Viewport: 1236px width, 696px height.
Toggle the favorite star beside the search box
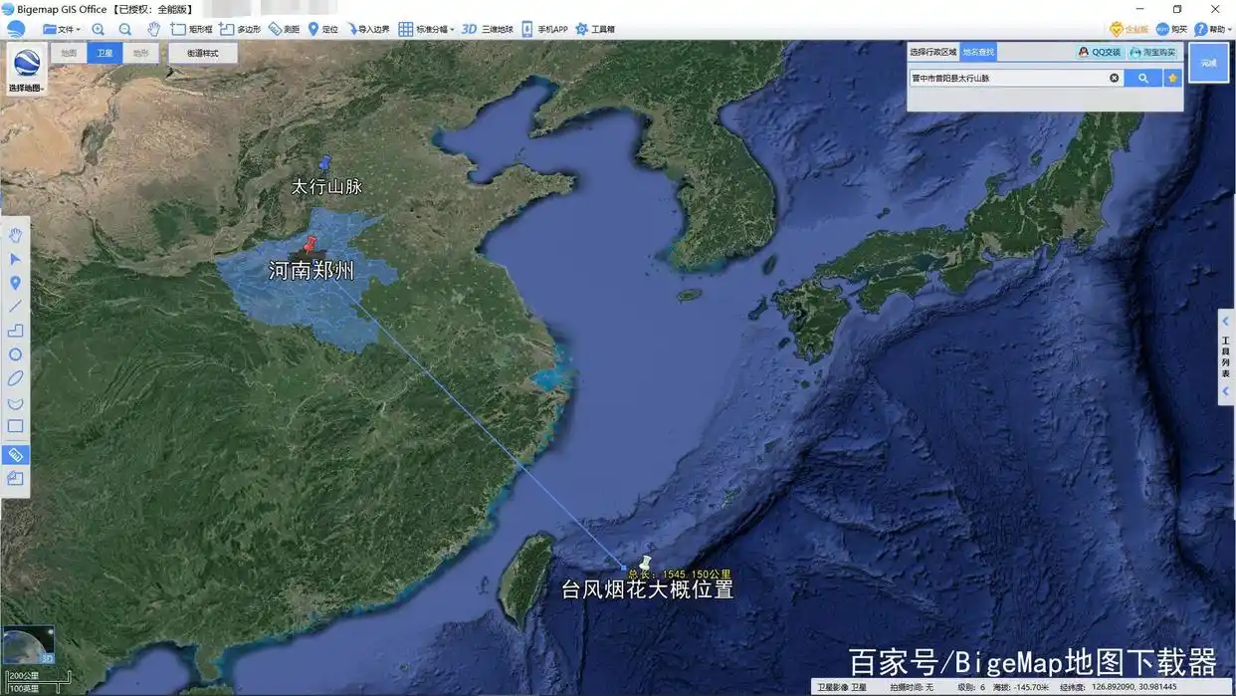click(x=1172, y=77)
